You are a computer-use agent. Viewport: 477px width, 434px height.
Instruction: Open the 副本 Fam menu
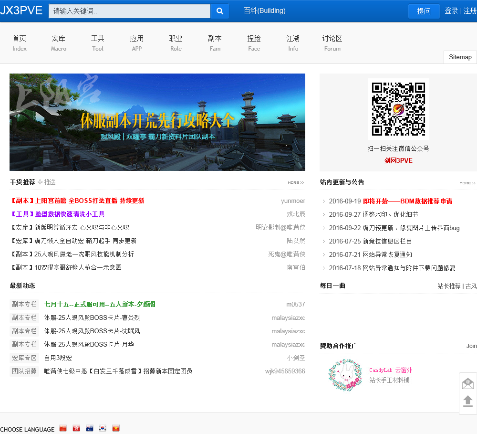pos(215,43)
